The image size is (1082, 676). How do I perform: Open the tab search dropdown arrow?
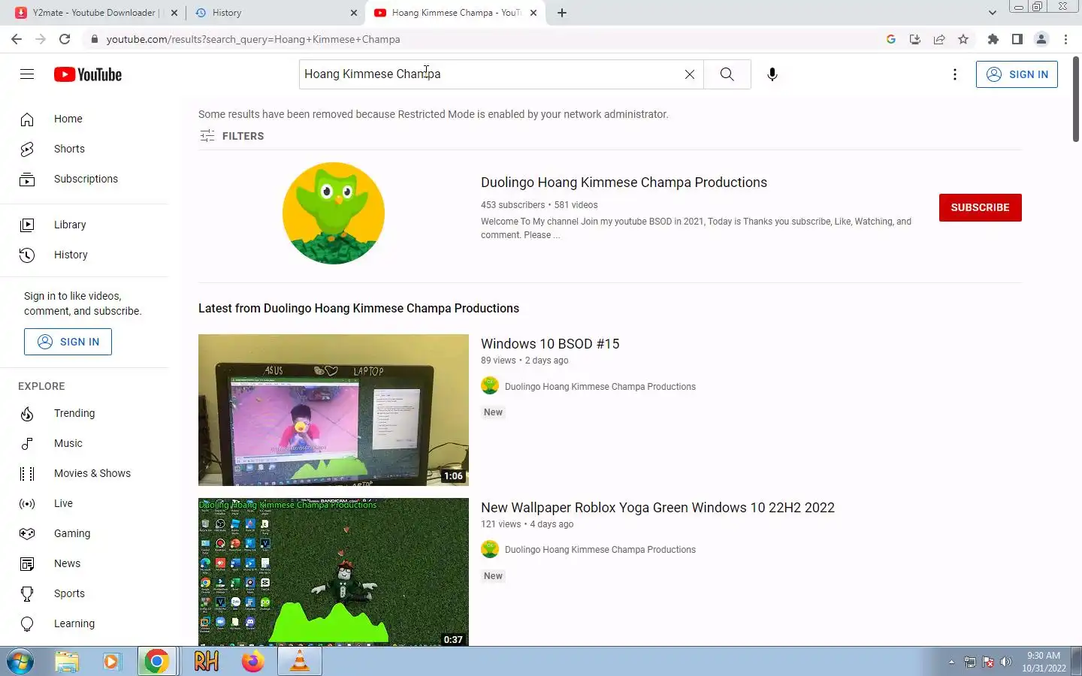pyautogui.click(x=992, y=13)
